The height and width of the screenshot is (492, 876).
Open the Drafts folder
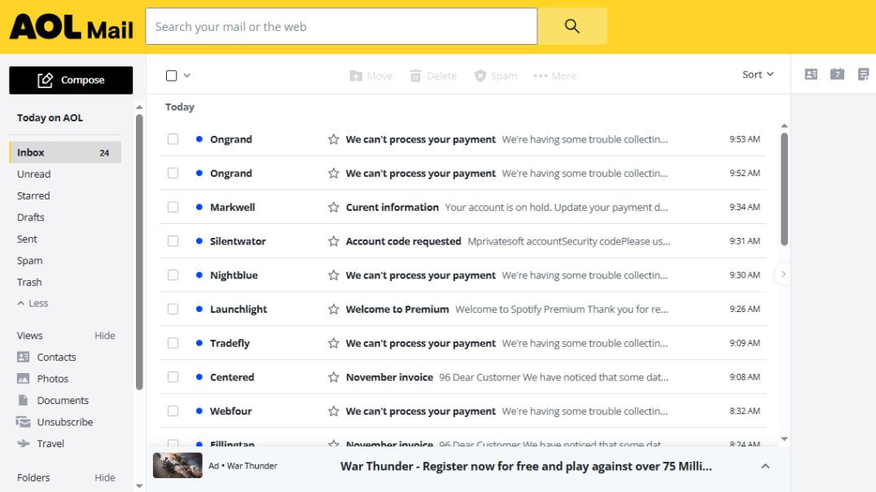click(31, 217)
